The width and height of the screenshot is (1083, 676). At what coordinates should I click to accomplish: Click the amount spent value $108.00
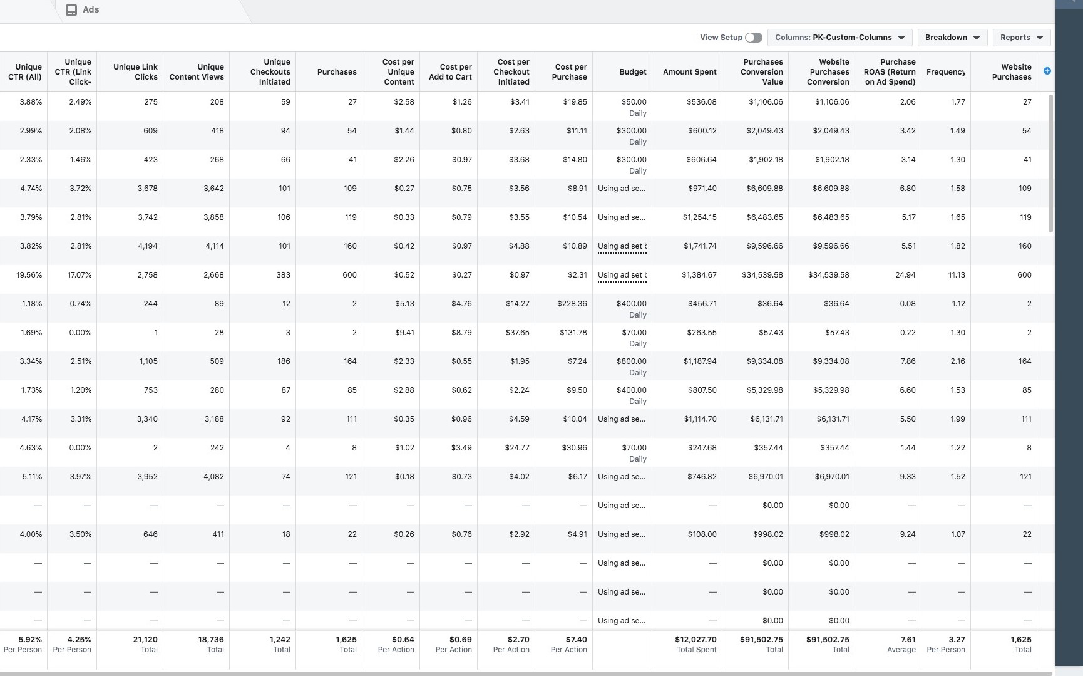point(702,534)
